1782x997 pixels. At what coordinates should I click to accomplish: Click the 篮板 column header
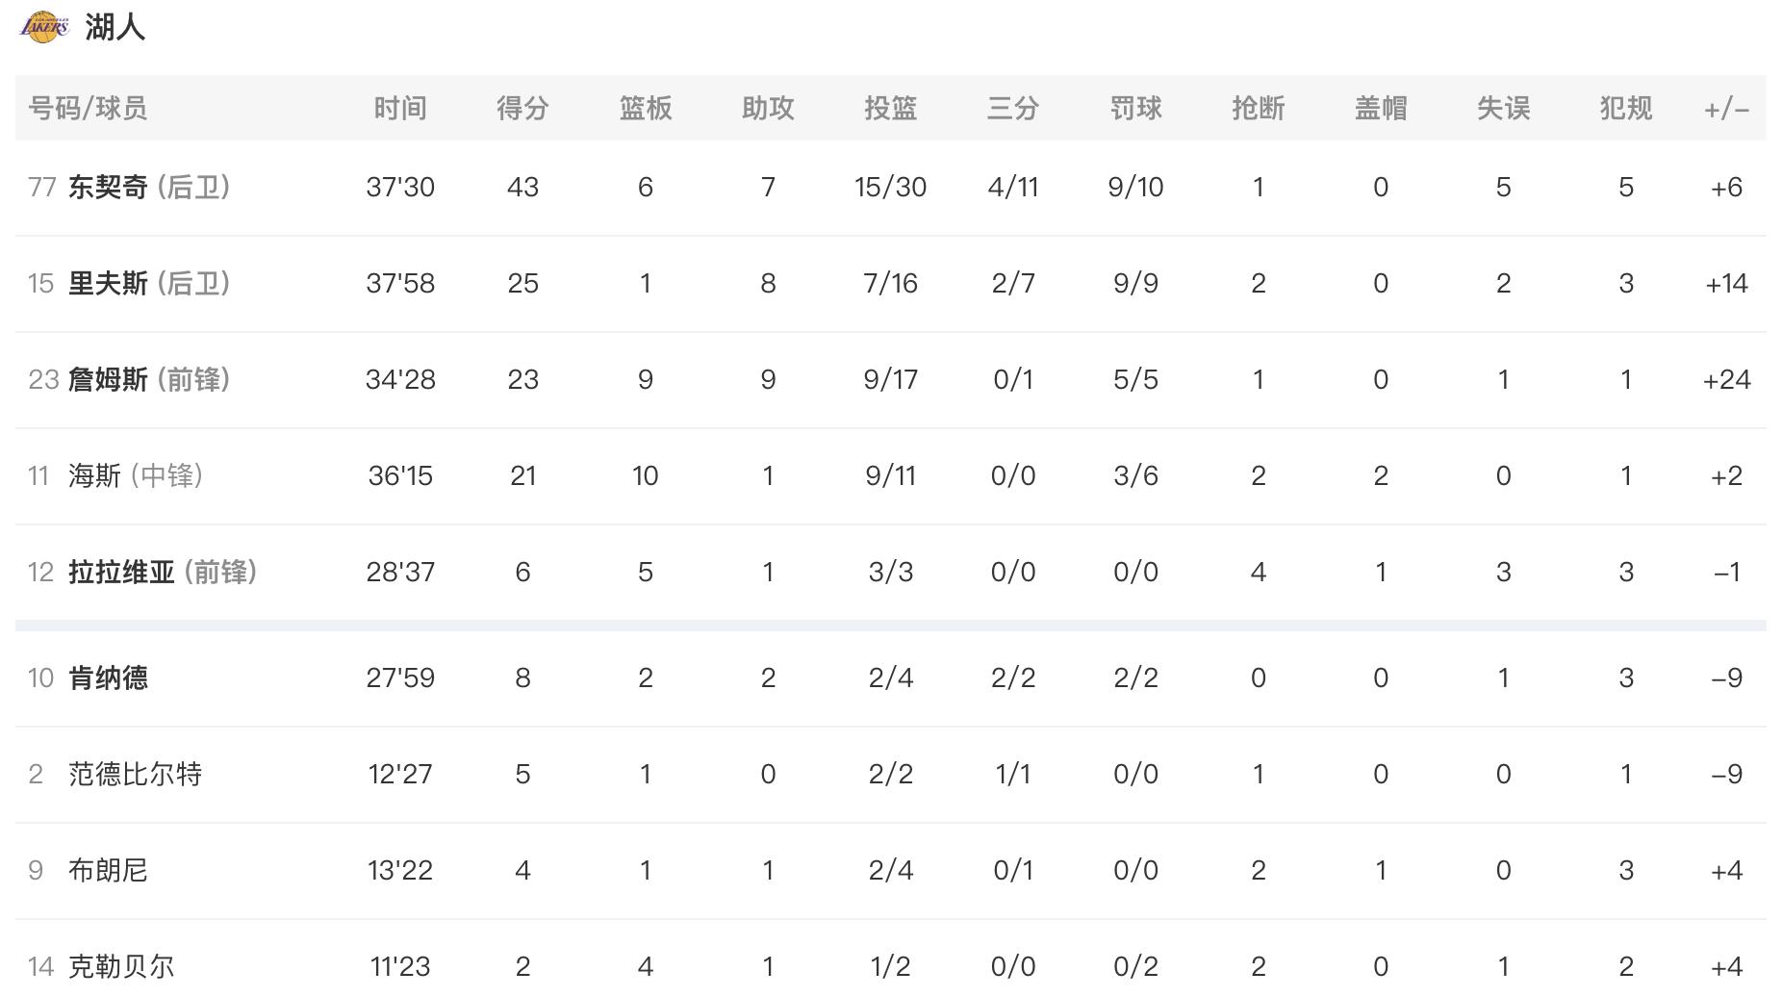[645, 108]
